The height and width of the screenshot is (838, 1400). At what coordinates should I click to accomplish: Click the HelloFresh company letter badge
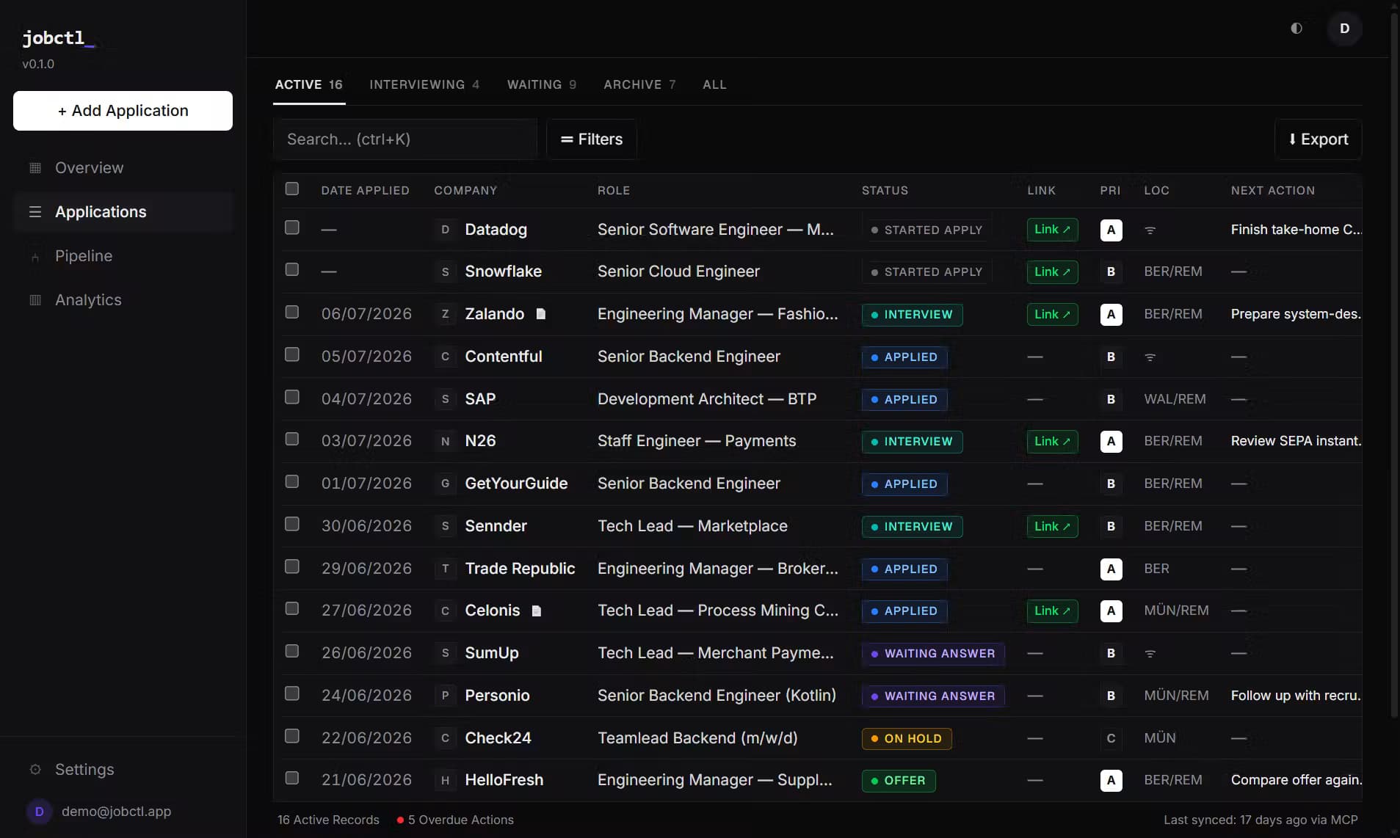click(x=445, y=781)
